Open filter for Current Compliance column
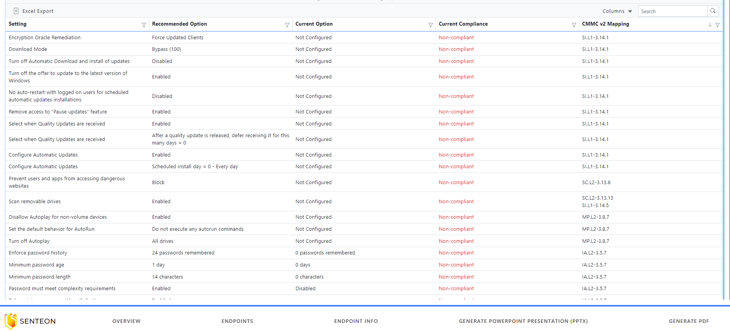The height and width of the screenshot is (331, 730). 574,25
